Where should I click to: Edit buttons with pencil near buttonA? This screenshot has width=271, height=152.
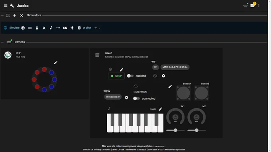click(170, 87)
